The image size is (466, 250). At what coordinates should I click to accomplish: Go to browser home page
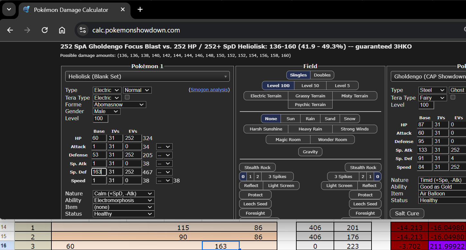tap(62, 30)
